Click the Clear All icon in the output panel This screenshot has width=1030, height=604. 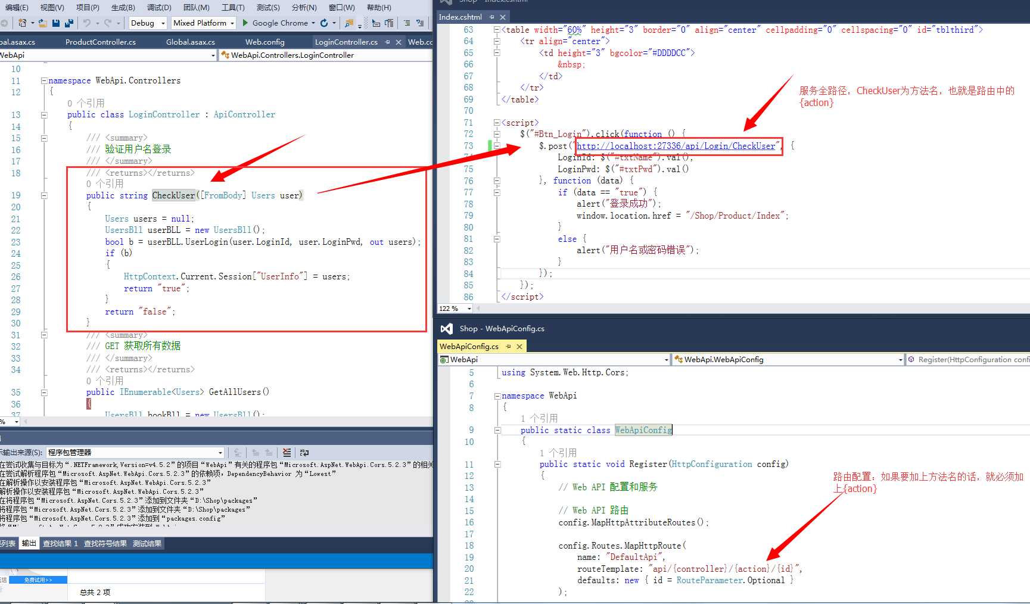[x=287, y=453]
